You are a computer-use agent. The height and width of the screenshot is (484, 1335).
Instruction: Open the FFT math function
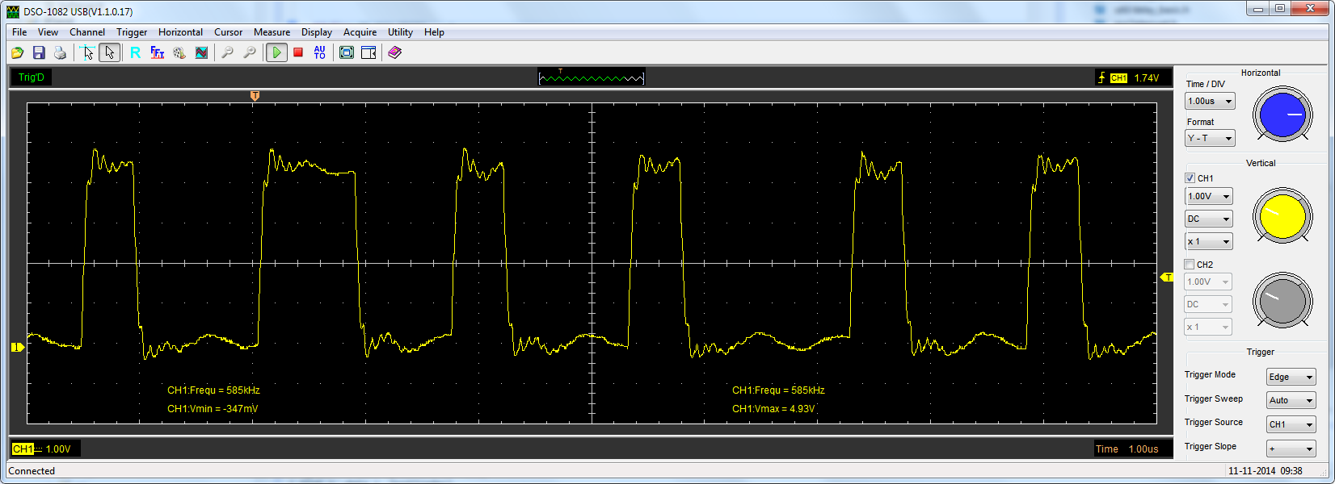158,52
